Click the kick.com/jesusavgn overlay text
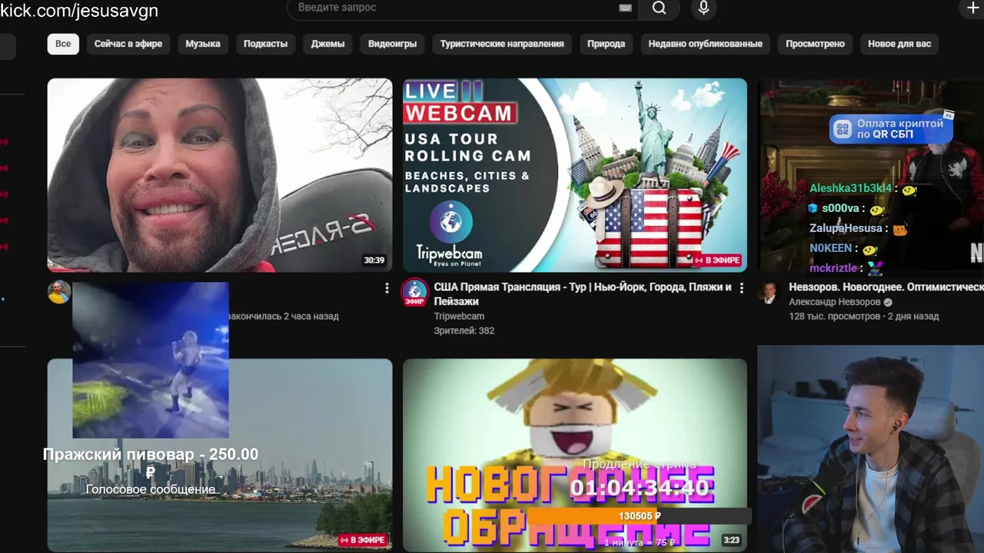 [79, 11]
